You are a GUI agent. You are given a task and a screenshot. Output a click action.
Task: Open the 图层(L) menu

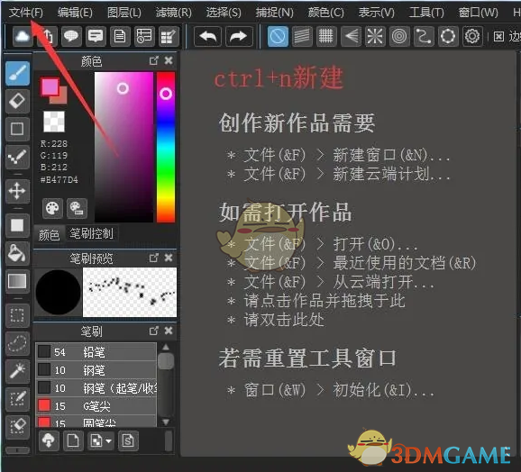point(124,13)
